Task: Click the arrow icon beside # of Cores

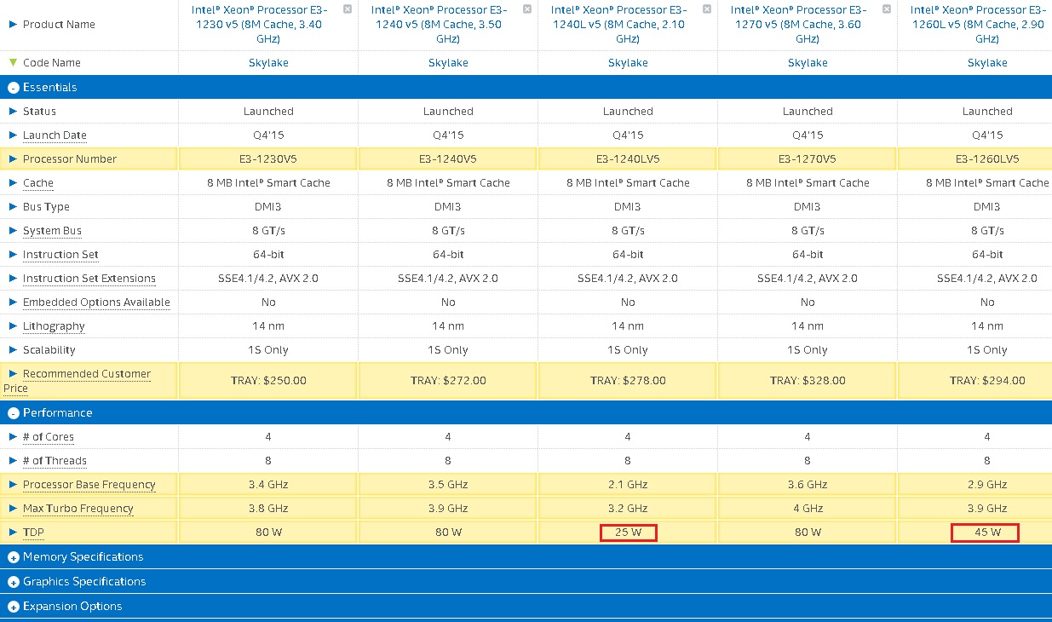Action: point(13,437)
